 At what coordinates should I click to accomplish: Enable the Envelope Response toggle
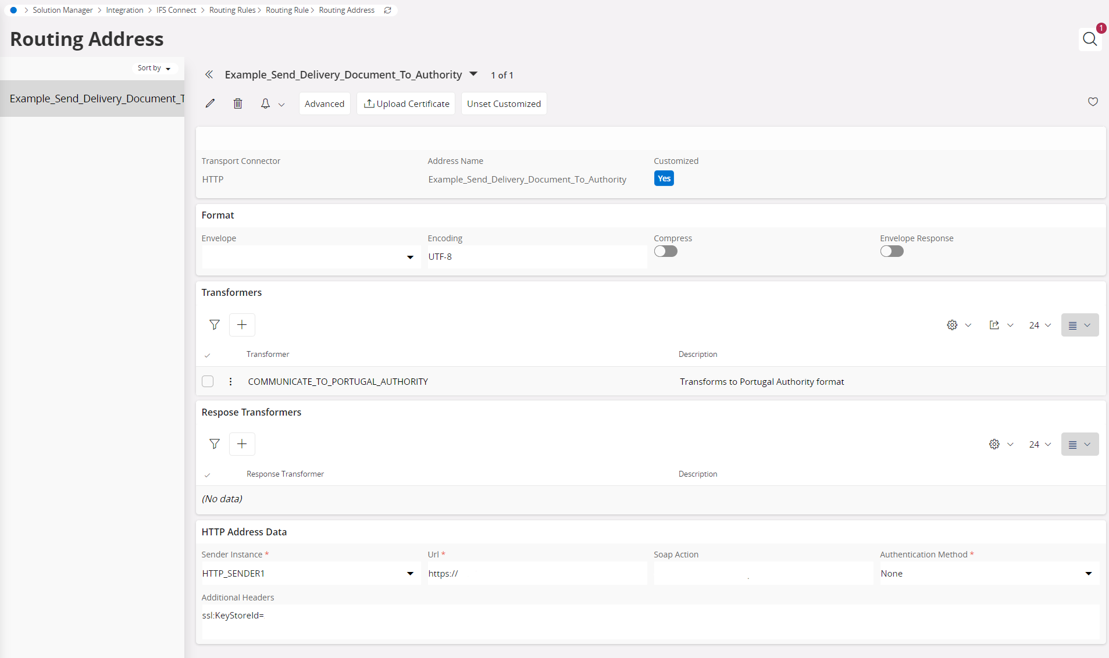(x=892, y=251)
